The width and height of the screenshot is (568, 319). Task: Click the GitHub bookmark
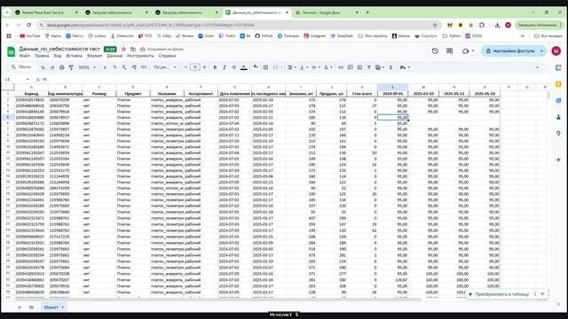click(x=264, y=35)
